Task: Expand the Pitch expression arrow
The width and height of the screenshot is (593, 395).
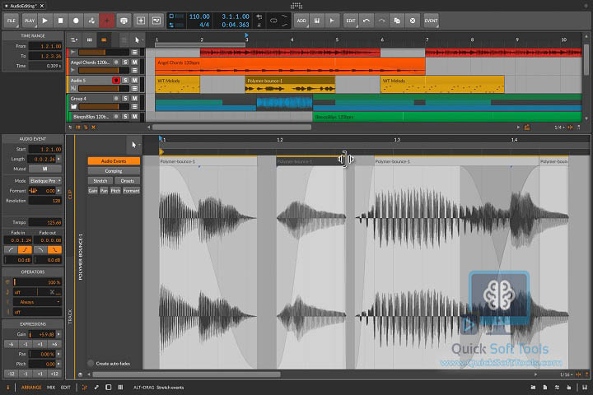Action: coord(59,364)
